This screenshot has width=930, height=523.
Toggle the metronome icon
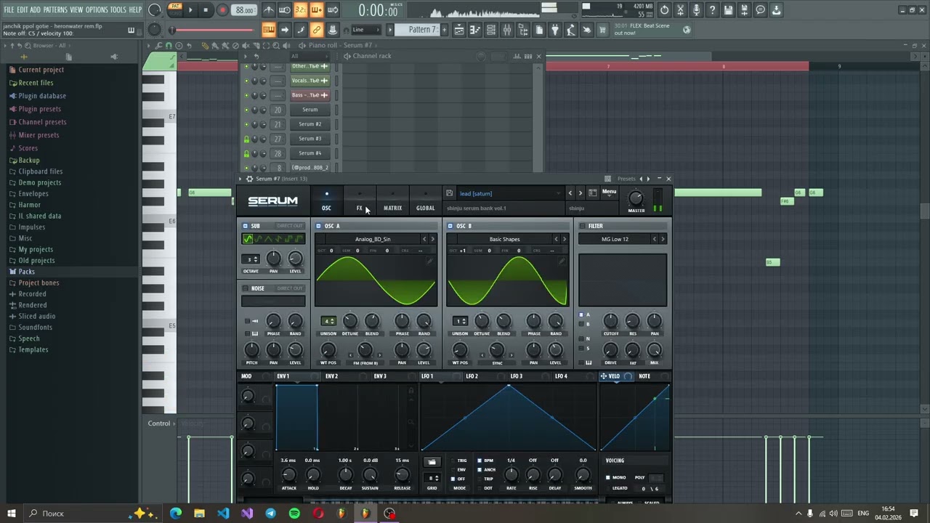tap(269, 10)
